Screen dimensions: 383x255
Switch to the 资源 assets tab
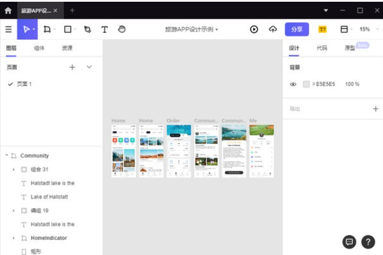pyautogui.click(x=67, y=48)
